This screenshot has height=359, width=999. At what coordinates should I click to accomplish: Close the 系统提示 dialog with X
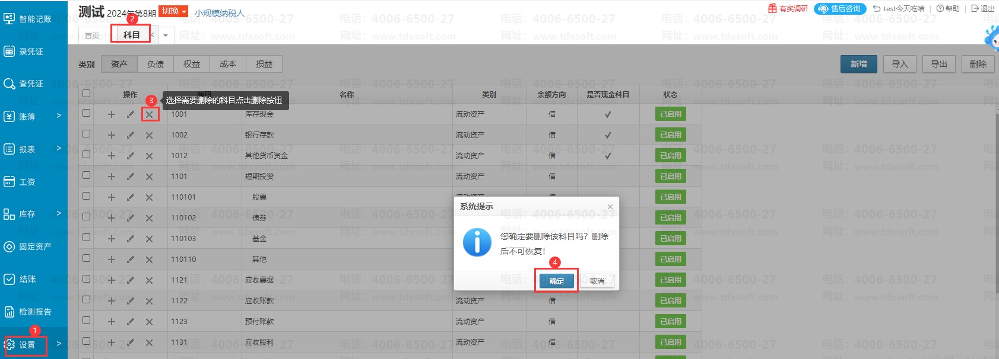click(x=610, y=207)
